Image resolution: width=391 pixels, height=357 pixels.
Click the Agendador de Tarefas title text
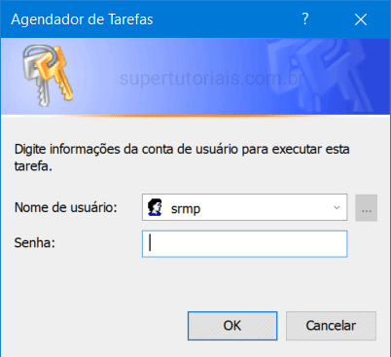point(82,19)
